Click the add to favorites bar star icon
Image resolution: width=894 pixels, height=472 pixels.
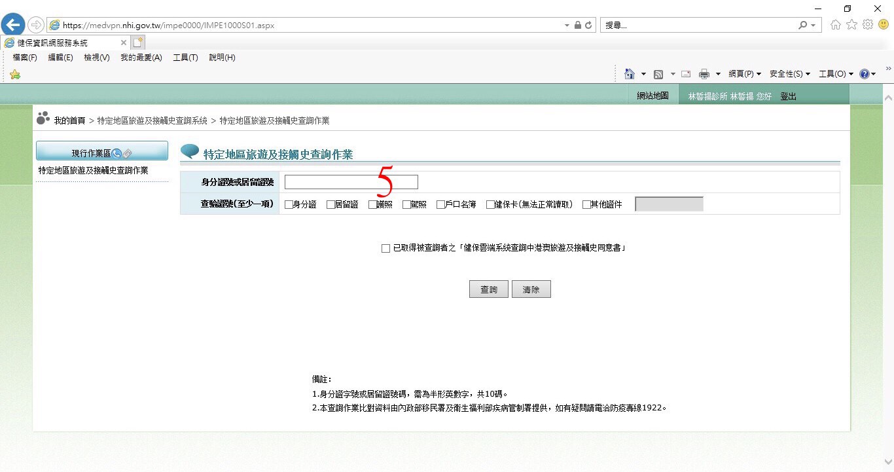(15, 75)
